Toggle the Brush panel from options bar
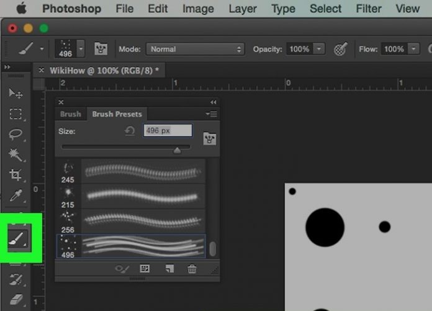Image resolution: width=432 pixels, height=311 pixels. (x=101, y=49)
